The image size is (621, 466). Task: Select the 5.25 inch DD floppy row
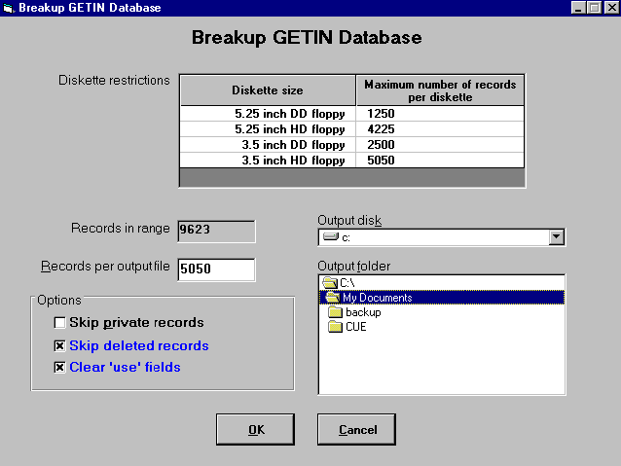(351, 114)
